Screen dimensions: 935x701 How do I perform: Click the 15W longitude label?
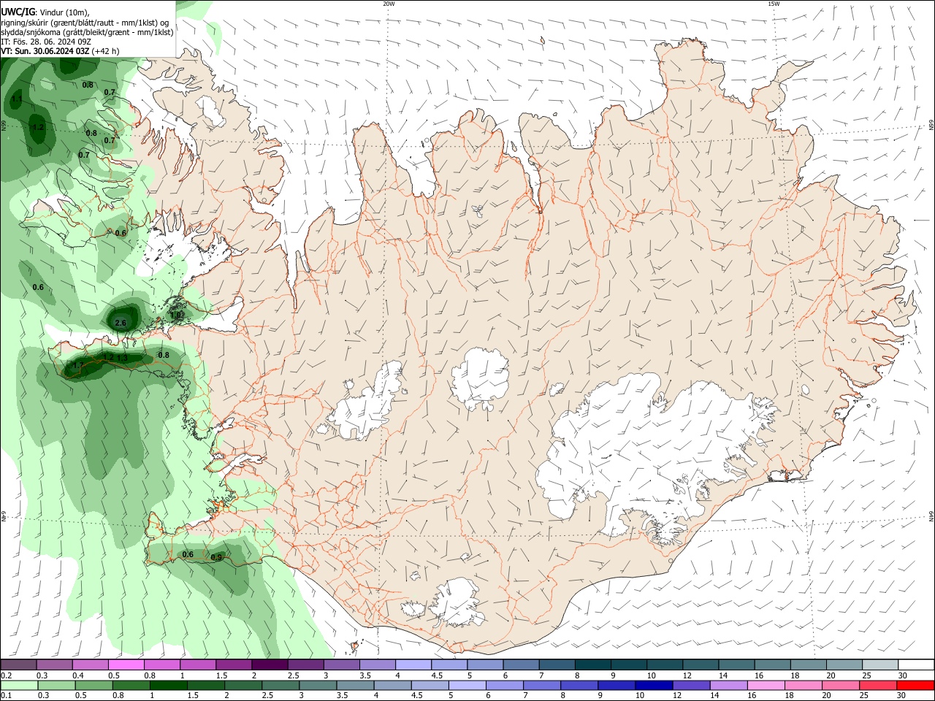coord(774,4)
